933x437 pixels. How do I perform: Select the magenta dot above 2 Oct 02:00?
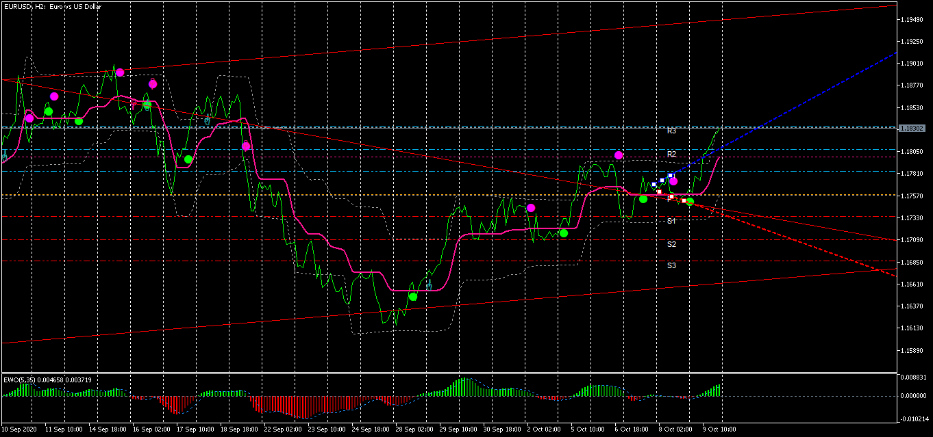point(531,207)
